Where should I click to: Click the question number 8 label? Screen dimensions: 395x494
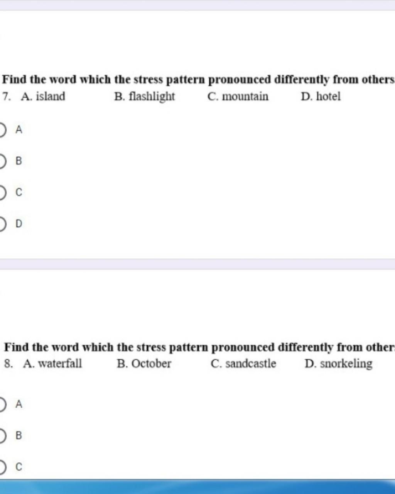(x=8, y=364)
